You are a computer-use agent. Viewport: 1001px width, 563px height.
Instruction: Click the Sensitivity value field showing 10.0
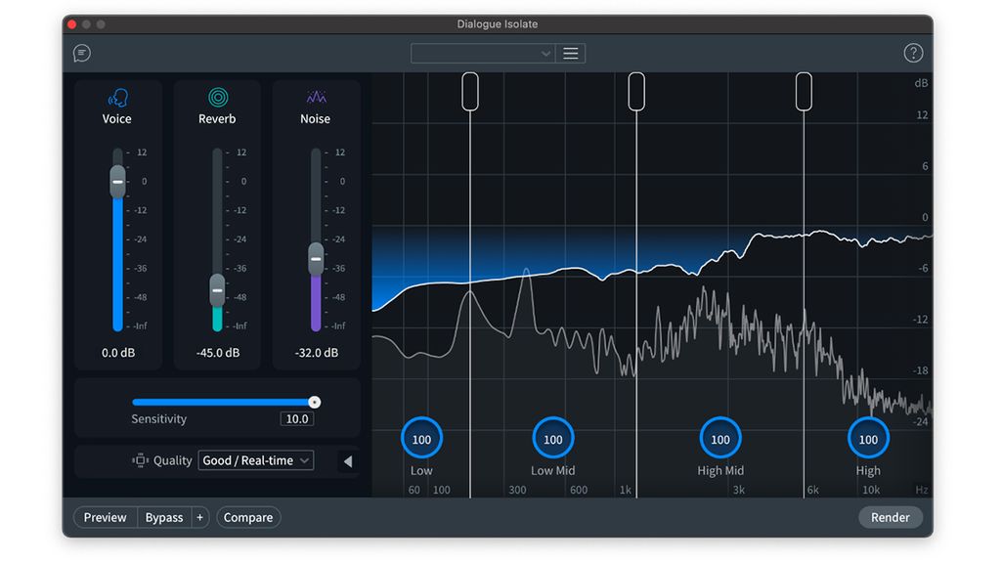click(296, 418)
